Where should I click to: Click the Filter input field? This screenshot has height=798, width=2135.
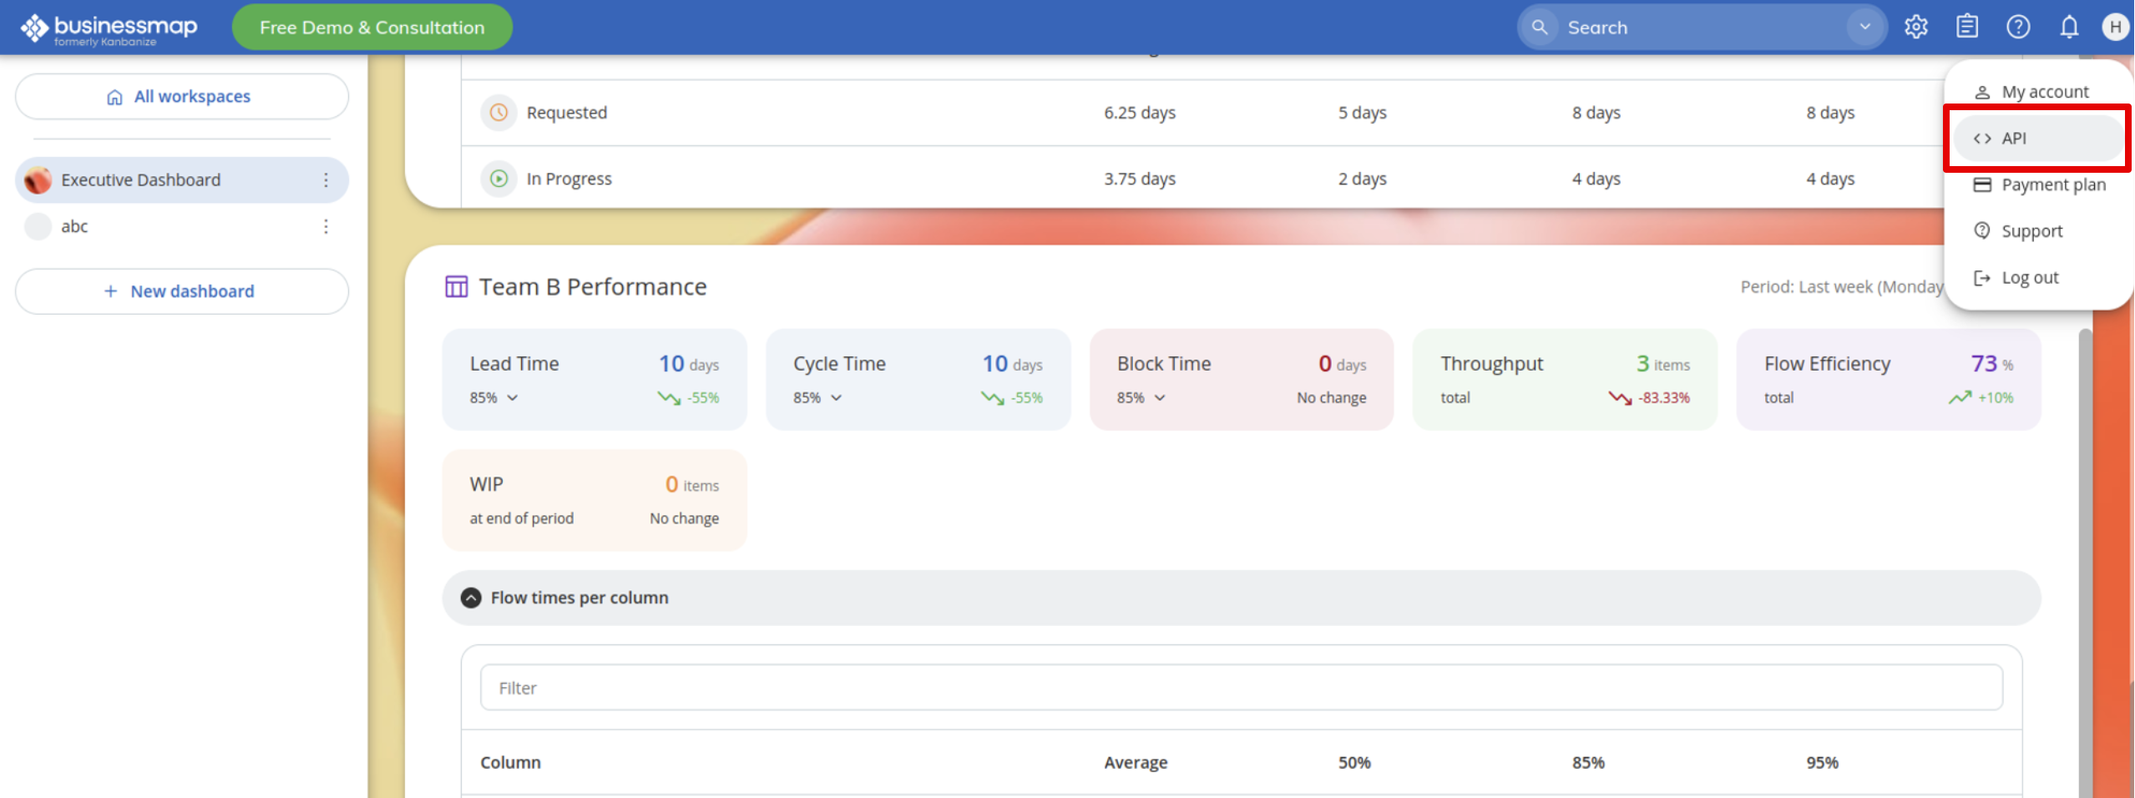(x=1241, y=688)
